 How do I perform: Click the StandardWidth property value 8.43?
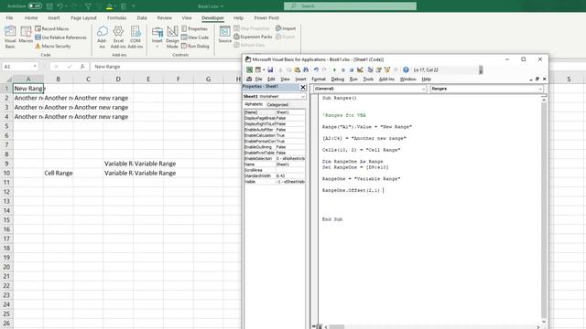290,175
